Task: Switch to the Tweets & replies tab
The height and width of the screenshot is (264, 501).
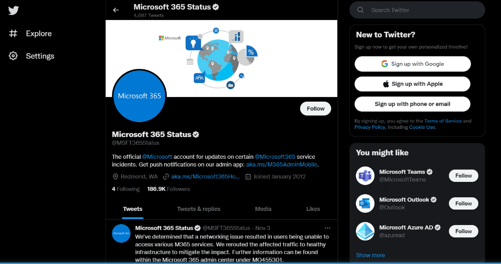Action: click(198, 209)
